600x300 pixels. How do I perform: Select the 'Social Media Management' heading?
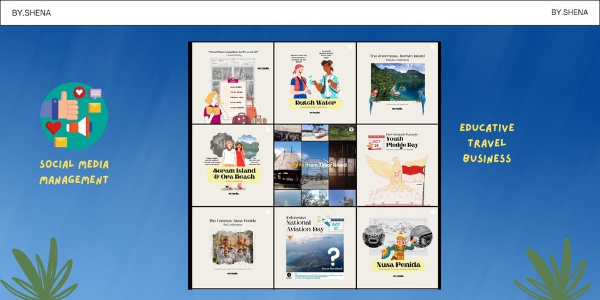pyautogui.click(x=74, y=172)
